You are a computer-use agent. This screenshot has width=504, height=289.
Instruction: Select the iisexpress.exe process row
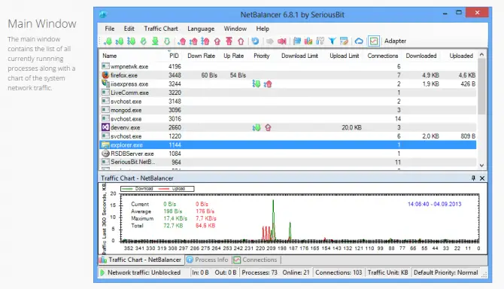coord(288,84)
